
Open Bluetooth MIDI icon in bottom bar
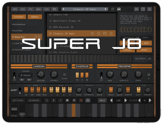pyautogui.click(x=53, y=100)
